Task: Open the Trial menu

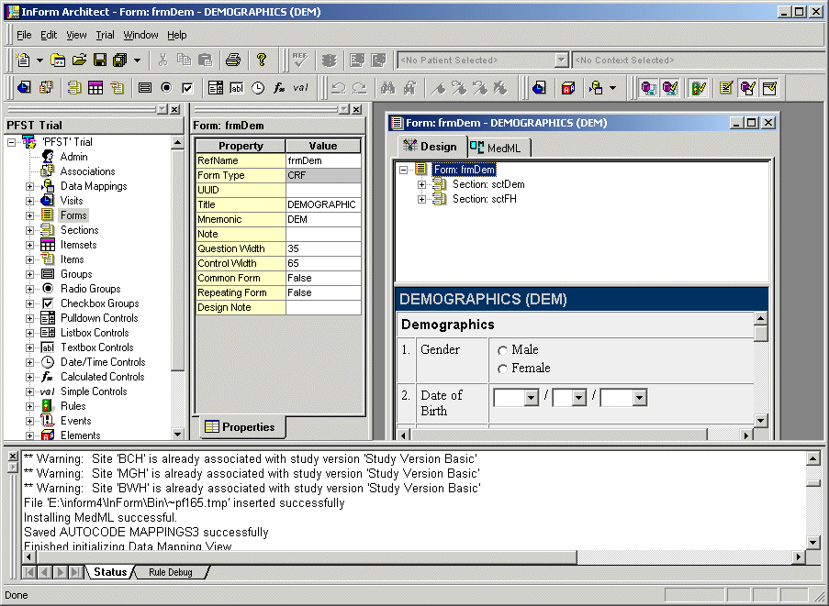Action: 105,35
